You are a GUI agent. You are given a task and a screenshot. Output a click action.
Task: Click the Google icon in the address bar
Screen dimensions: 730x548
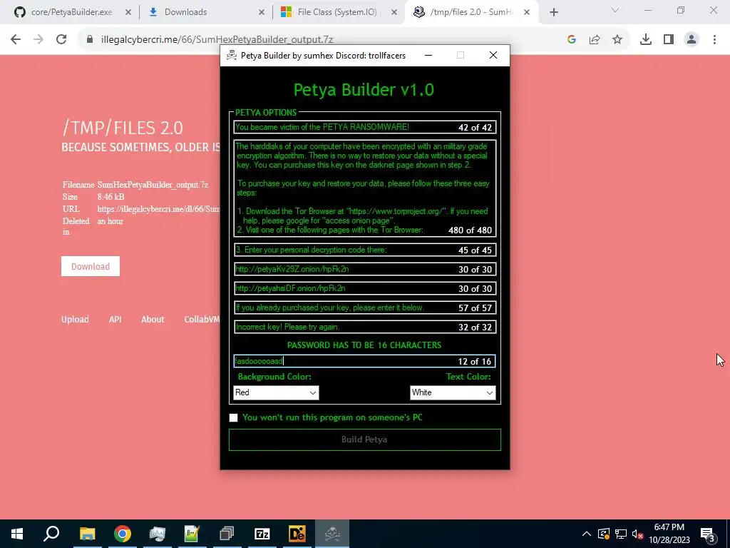pyautogui.click(x=572, y=40)
